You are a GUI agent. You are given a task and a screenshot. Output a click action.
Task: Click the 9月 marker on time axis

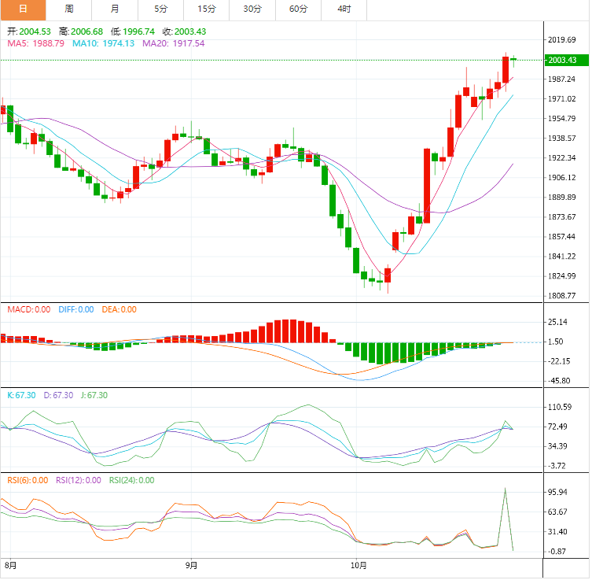click(191, 565)
